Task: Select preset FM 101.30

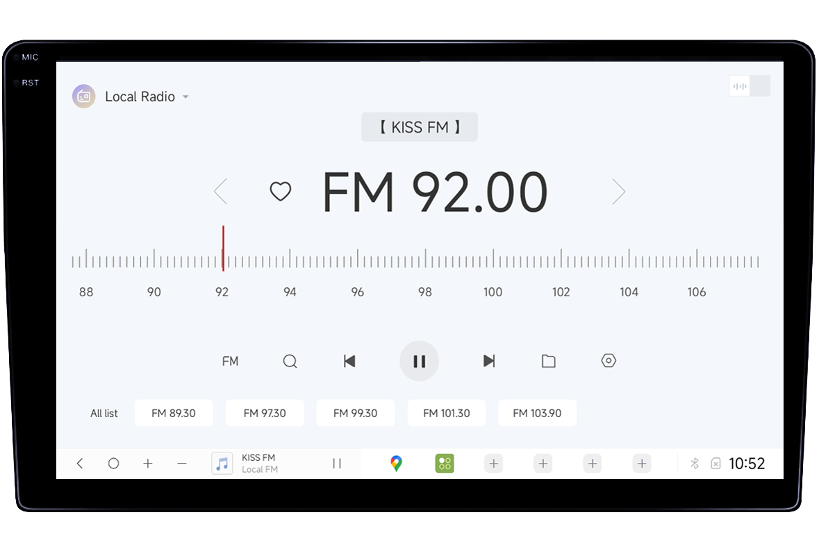Action: click(x=447, y=413)
